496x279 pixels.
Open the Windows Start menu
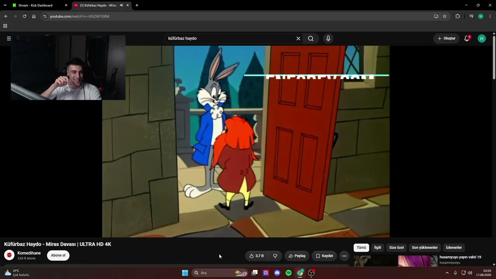(x=185, y=273)
